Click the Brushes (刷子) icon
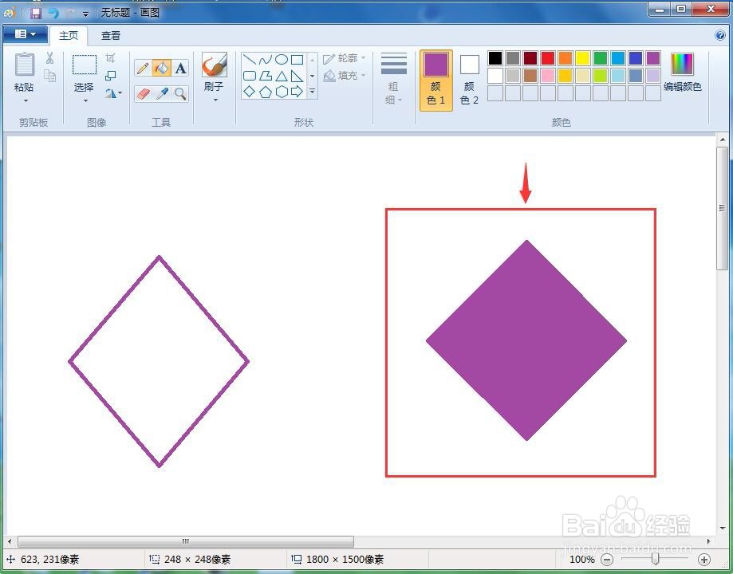The width and height of the screenshot is (733, 574). [214, 65]
